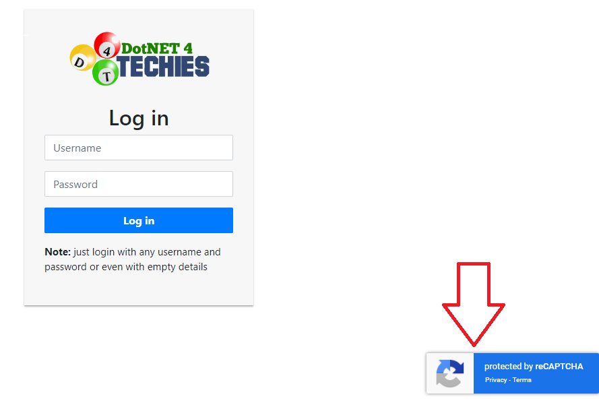Click the yellow D ball in logo
Image resolution: width=599 pixels, height=405 pixels.
82,58
